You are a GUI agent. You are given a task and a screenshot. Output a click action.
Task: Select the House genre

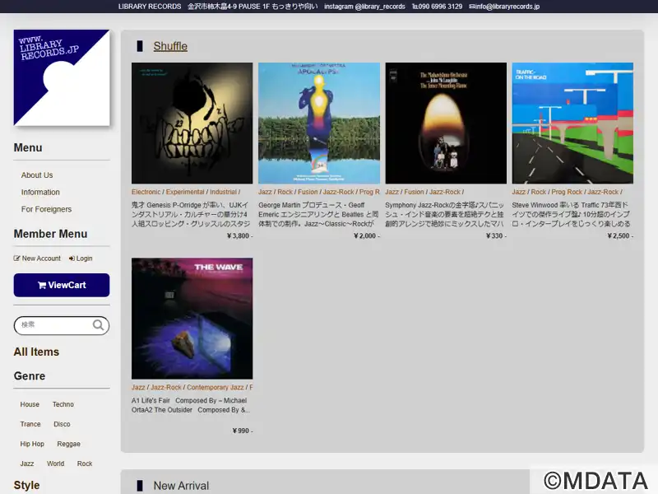(30, 404)
